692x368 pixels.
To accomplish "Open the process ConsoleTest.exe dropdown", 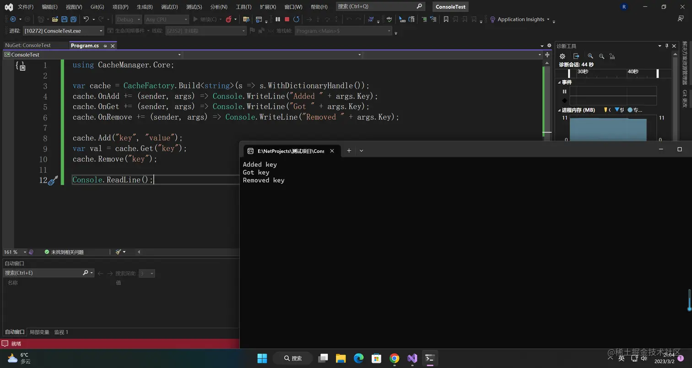I will pyautogui.click(x=64, y=31).
